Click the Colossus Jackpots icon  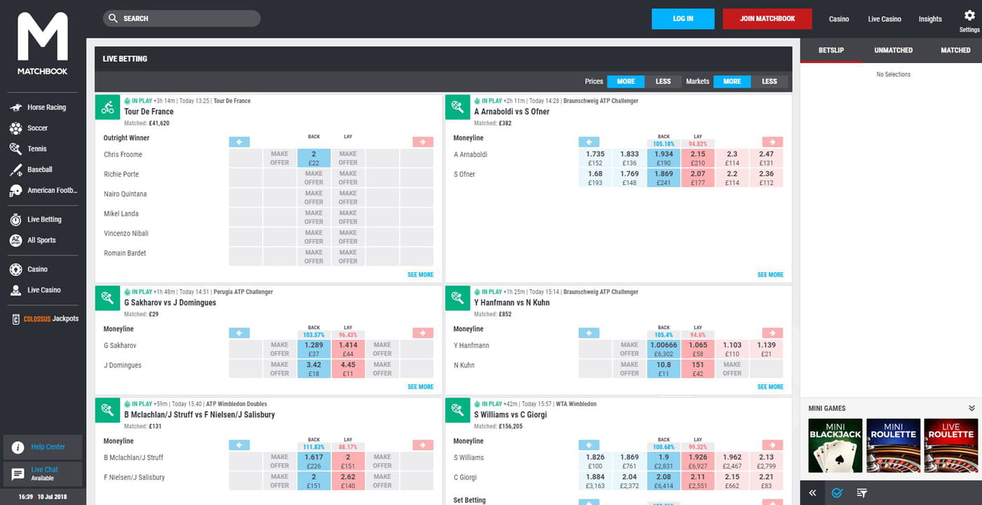pos(15,319)
